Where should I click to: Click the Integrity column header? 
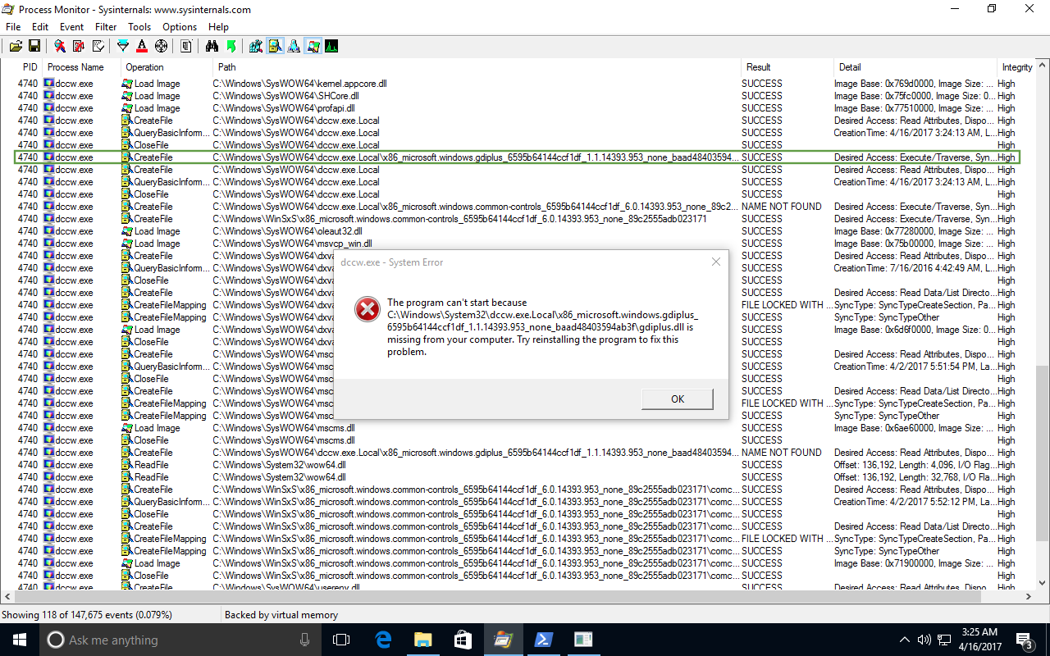coord(1017,67)
